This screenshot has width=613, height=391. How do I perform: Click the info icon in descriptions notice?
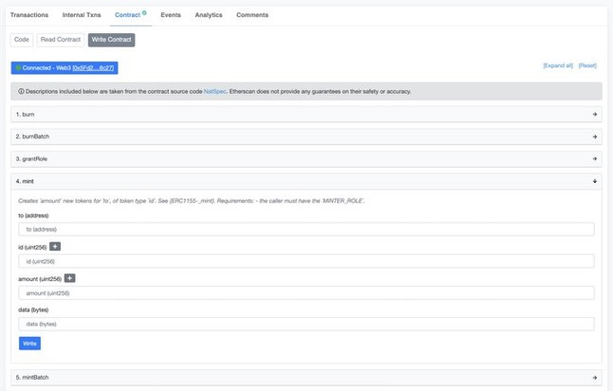pyautogui.click(x=21, y=92)
